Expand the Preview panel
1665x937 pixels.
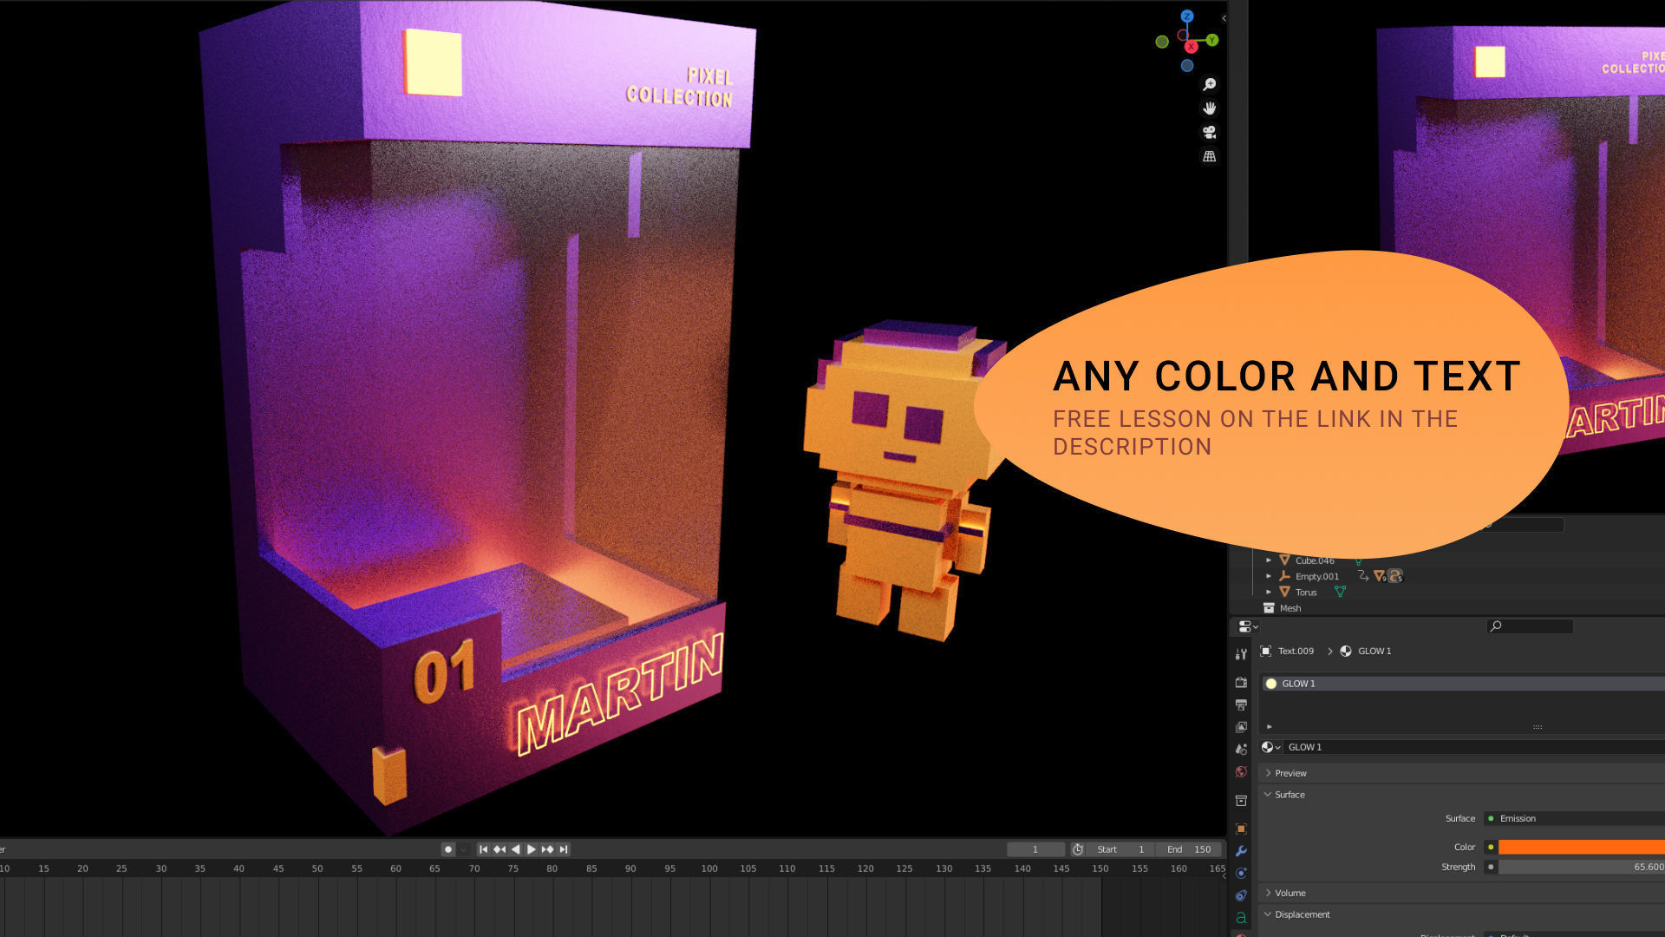tap(1269, 773)
